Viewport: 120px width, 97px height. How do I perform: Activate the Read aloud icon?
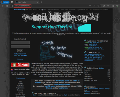tap(94, 6)
